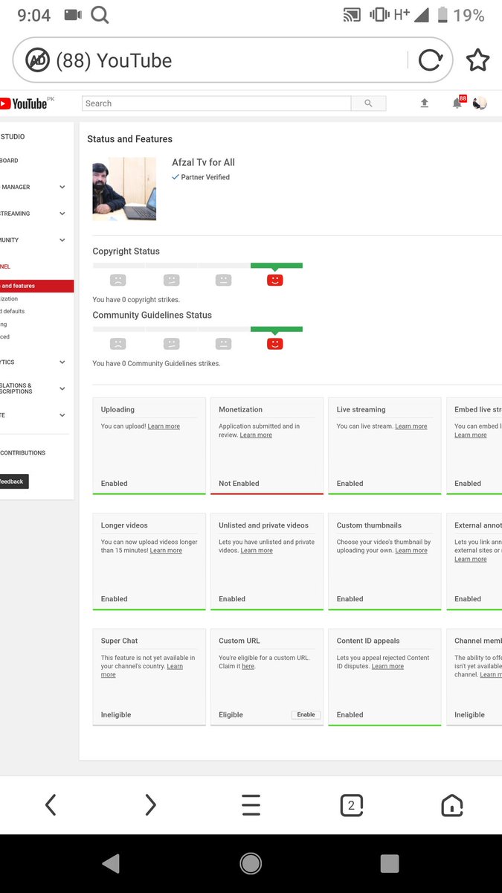Tap the Android home circle button
Image resolution: width=502 pixels, height=893 pixels.
click(x=251, y=863)
